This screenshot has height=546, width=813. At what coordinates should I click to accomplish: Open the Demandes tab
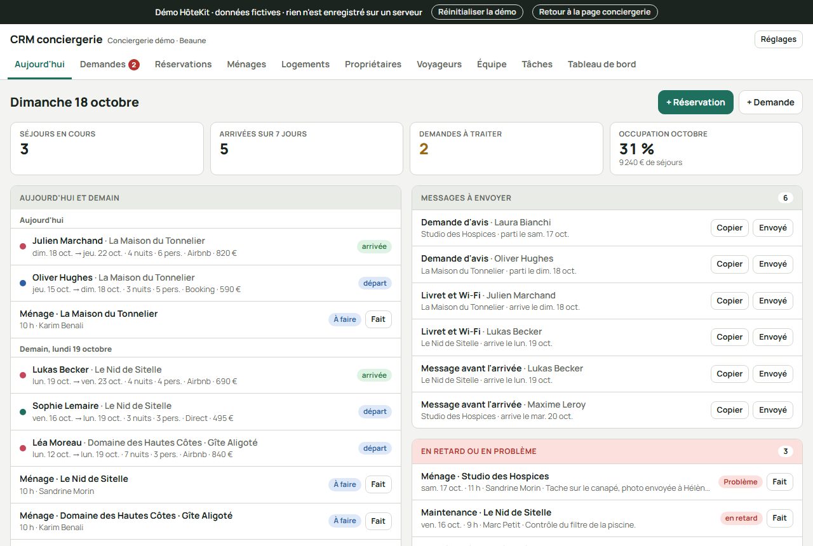pos(109,64)
